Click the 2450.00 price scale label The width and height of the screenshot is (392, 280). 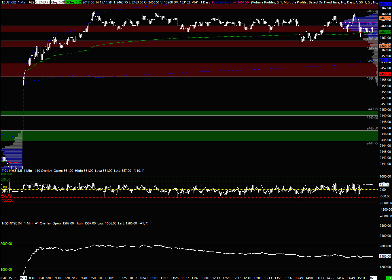point(385,110)
